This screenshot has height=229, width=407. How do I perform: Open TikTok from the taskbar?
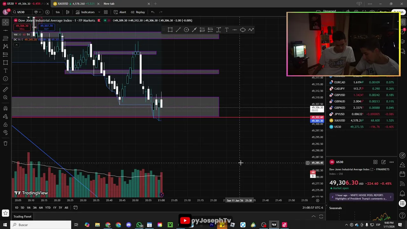[x=284, y=225]
